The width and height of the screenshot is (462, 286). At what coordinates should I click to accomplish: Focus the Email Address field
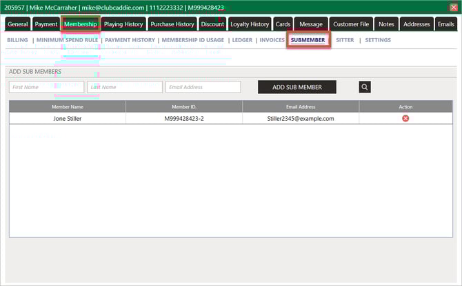coord(203,87)
